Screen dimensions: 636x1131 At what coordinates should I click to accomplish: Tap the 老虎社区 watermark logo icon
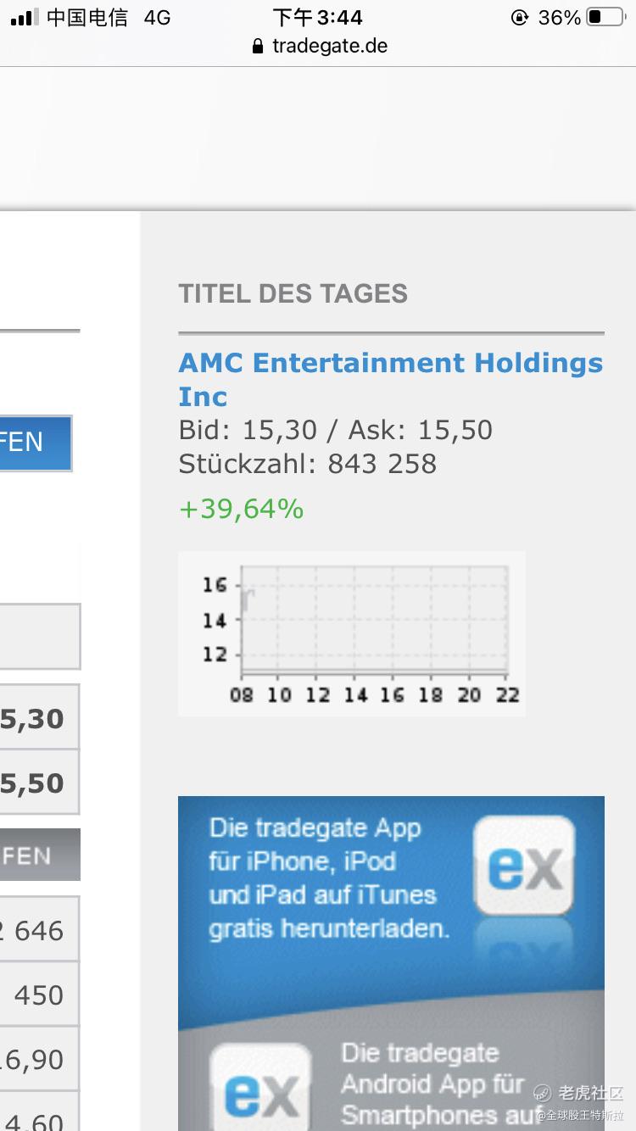point(543,1093)
